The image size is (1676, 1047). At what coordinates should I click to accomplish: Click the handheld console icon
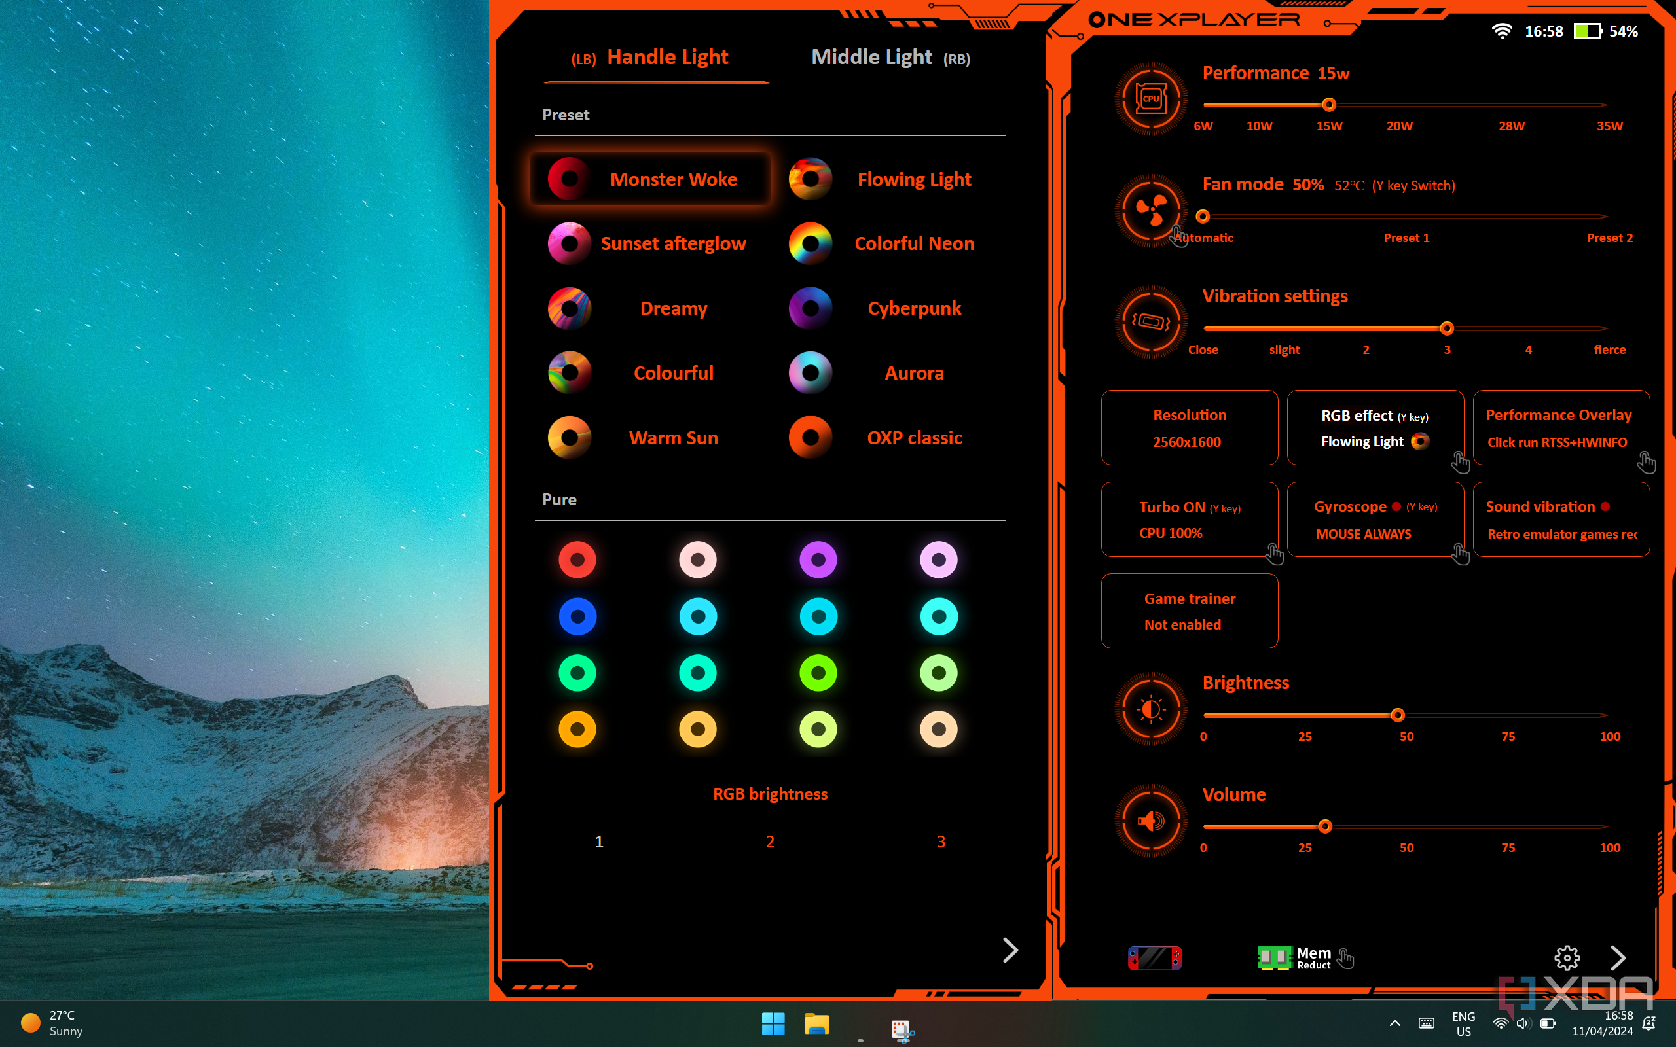pos(1154,959)
